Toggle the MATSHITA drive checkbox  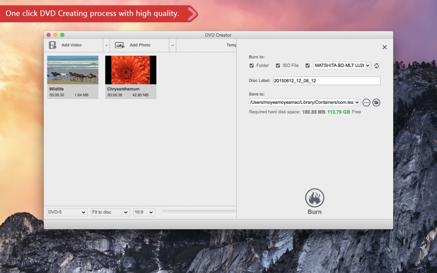tap(308, 66)
